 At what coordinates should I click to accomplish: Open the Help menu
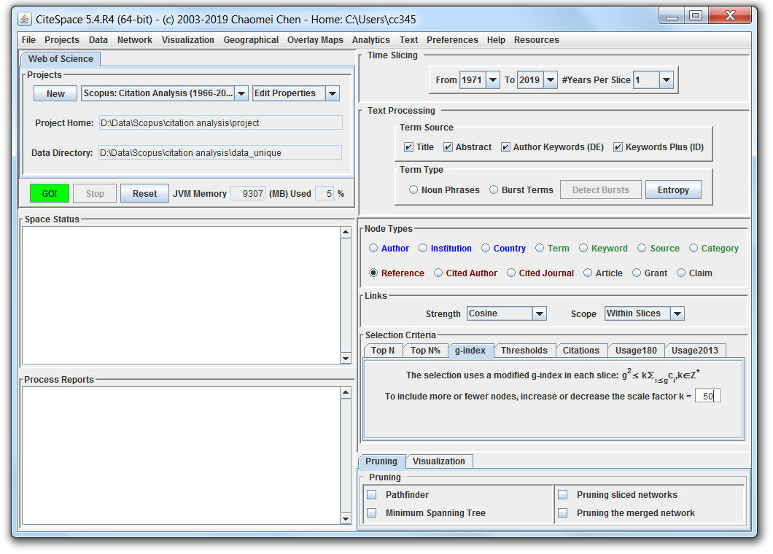[496, 40]
